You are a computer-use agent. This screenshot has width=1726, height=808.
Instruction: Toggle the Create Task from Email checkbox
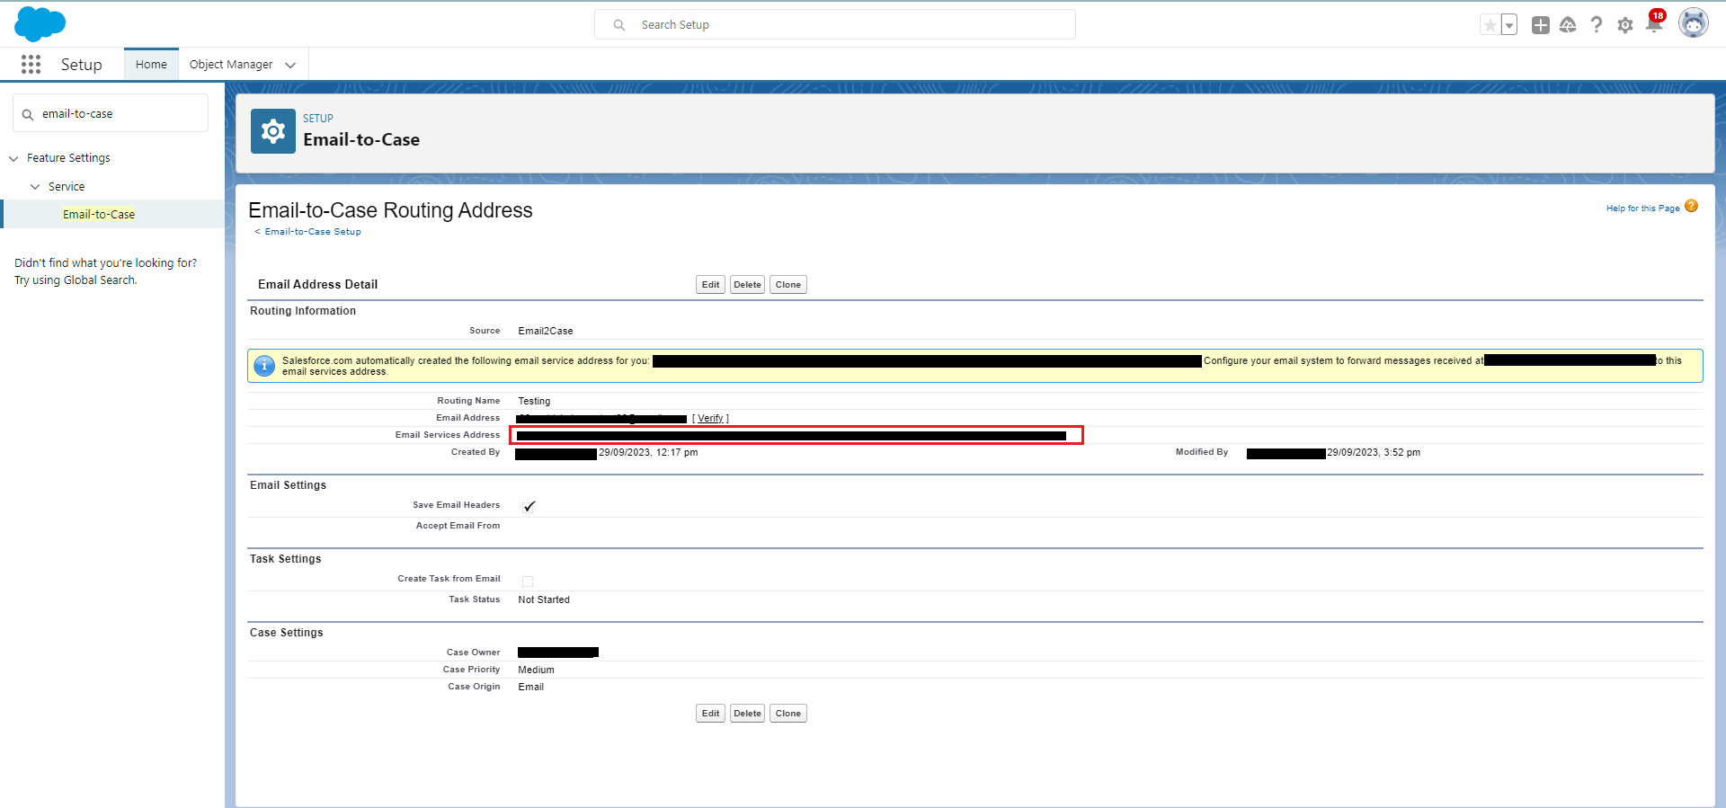pyautogui.click(x=528, y=581)
